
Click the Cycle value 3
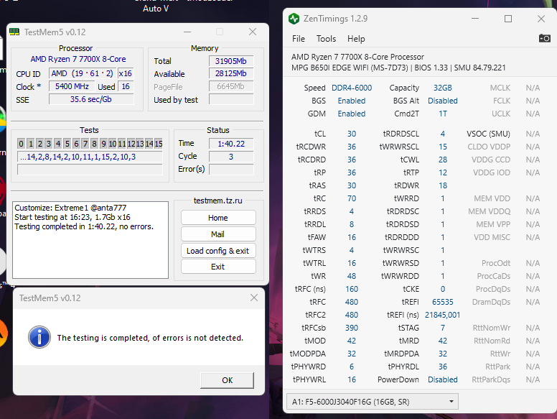(231, 157)
